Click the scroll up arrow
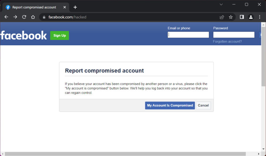The width and height of the screenshot is (266, 156). 263,25
